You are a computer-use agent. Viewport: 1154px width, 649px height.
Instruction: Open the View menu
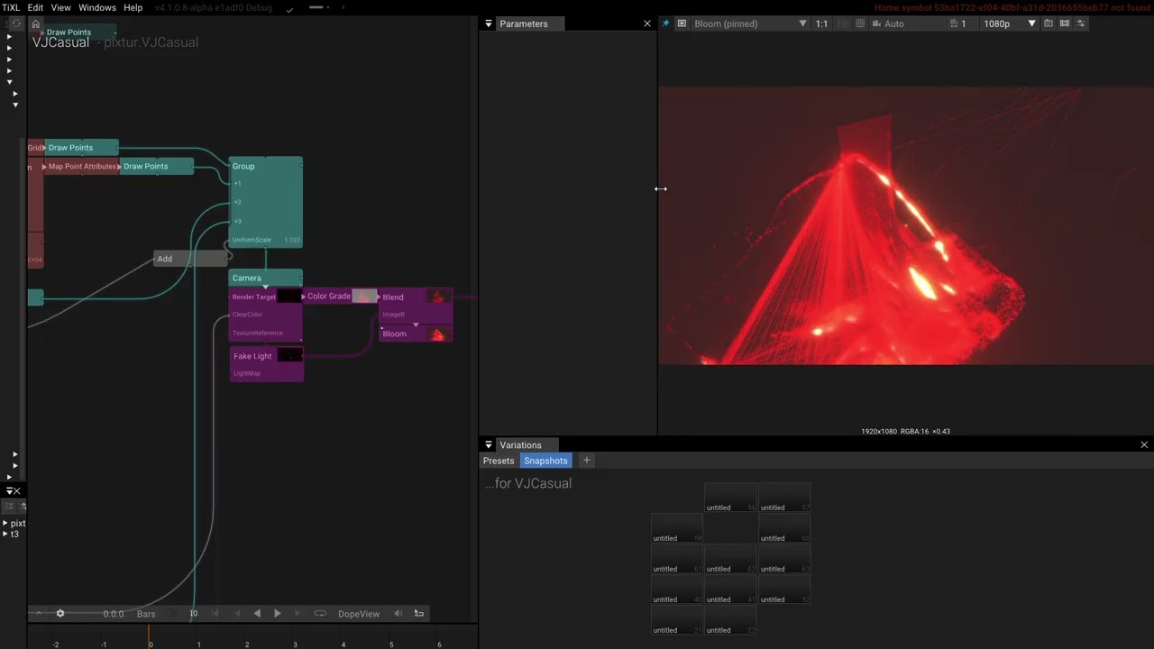[x=60, y=7]
